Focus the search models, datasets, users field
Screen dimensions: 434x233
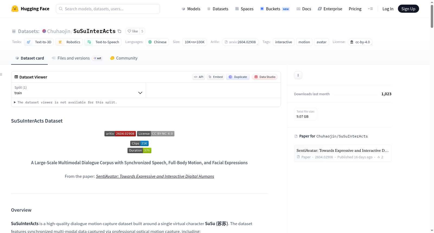[x=108, y=9]
